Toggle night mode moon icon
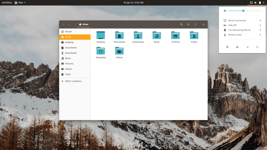Image resolution: width=267 pixels, height=150 pixels. pyautogui.click(x=247, y=47)
